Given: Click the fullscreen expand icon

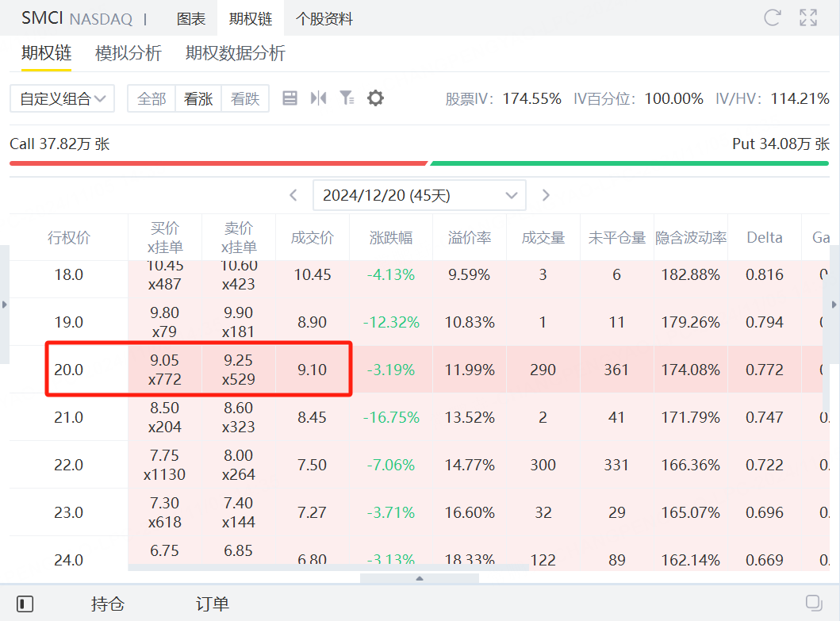Looking at the screenshot, I should click(x=808, y=17).
